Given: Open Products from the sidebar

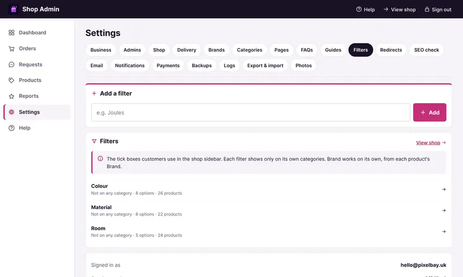Looking at the screenshot, I should click(x=37, y=80).
